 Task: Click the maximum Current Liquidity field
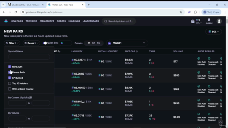[x=41, y=103]
